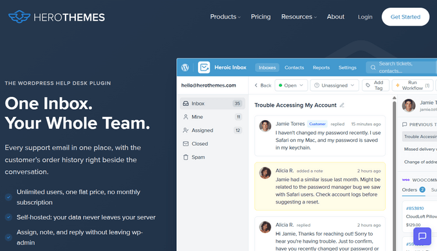Click the WordPress logo icon
Image resolution: width=437 pixels, height=251 pixels.
click(185, 67)
